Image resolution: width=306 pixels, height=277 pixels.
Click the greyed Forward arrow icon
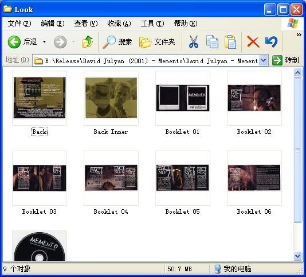coord(60,42)
